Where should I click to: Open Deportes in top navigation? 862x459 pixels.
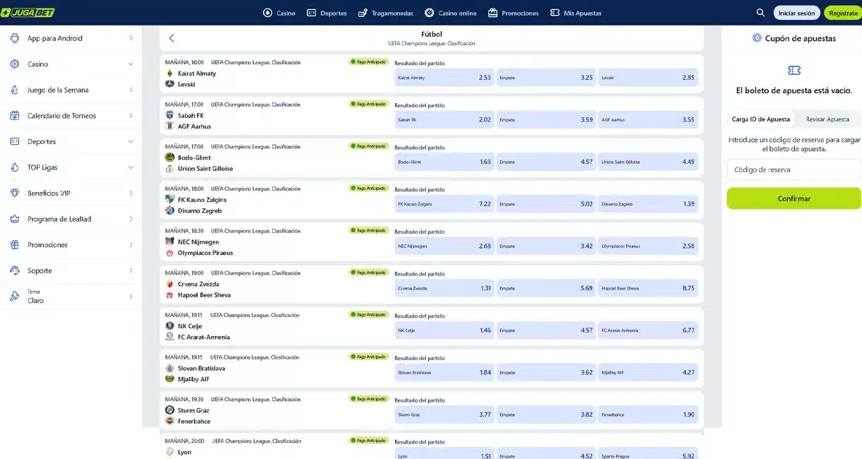click(x=327, y=13)
